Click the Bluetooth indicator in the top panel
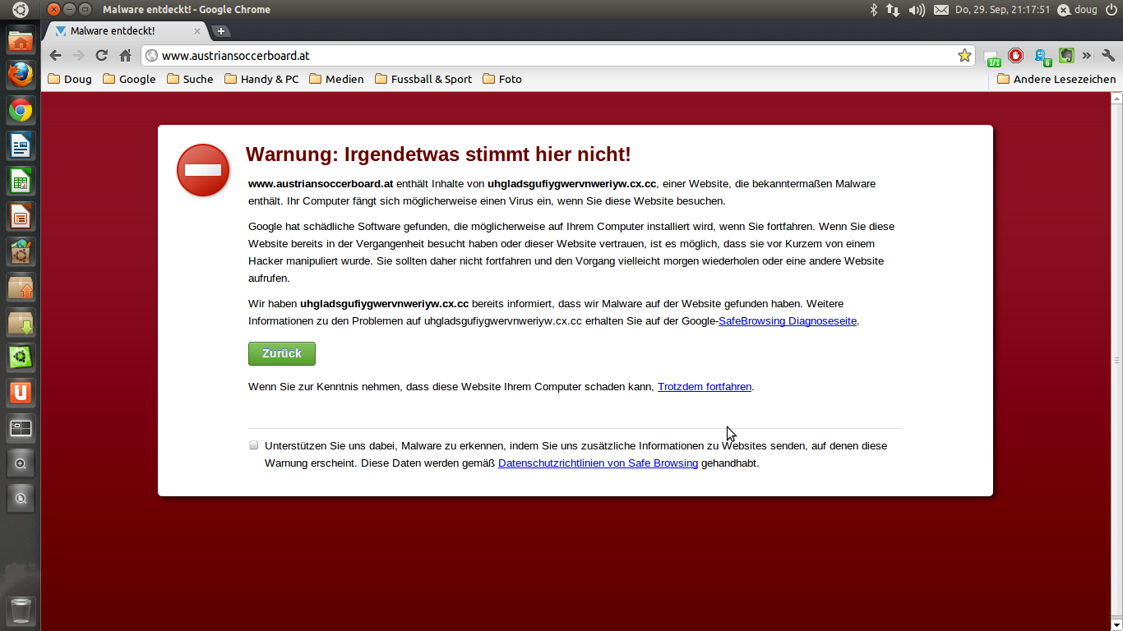The image size is (1123, 631). tap(874, 10)
